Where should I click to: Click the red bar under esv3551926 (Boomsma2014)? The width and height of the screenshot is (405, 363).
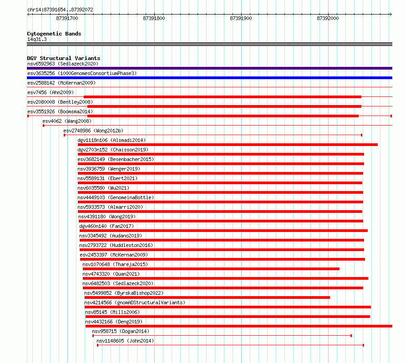pyautogui.click(x=223, y=116)
